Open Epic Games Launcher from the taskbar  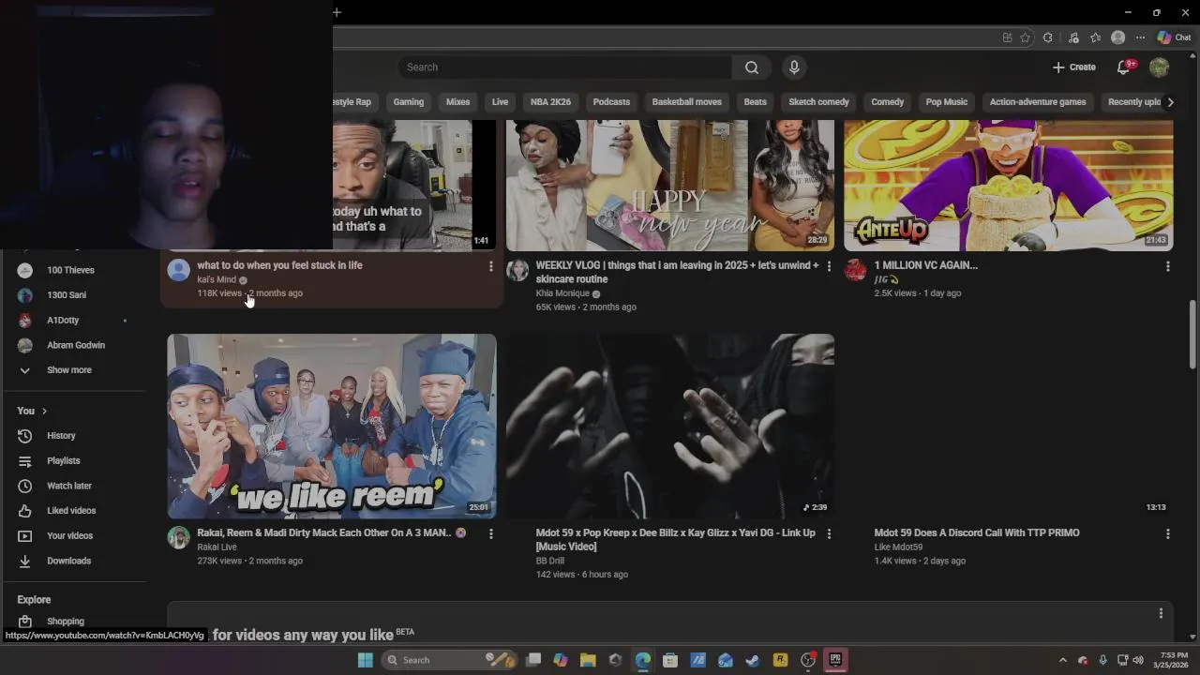click(x=835, y=660)
